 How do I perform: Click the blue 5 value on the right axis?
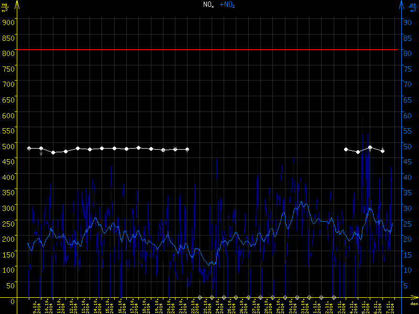405,286
